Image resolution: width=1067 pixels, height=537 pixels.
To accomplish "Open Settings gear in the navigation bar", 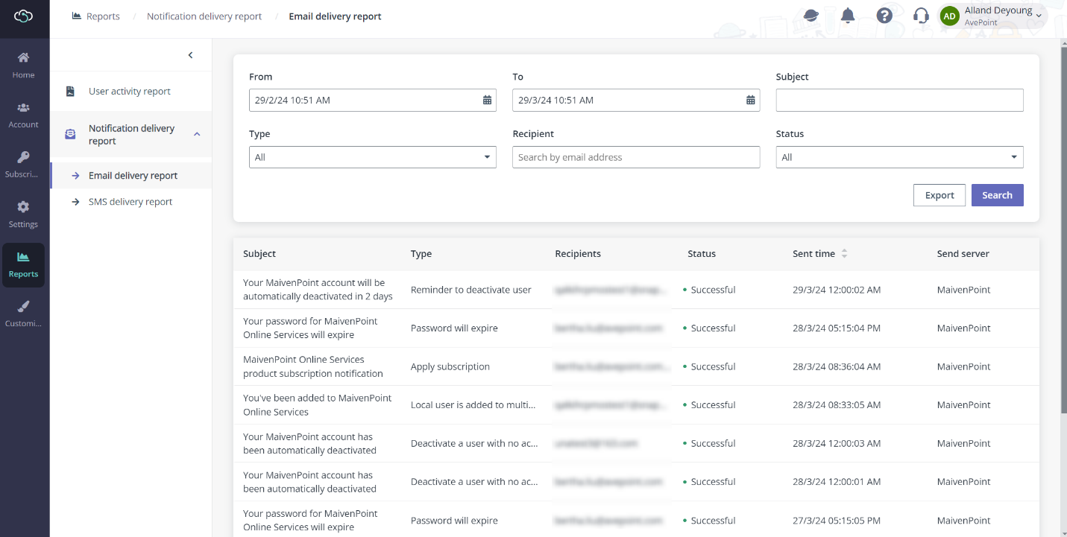I will tap(23, 206).
